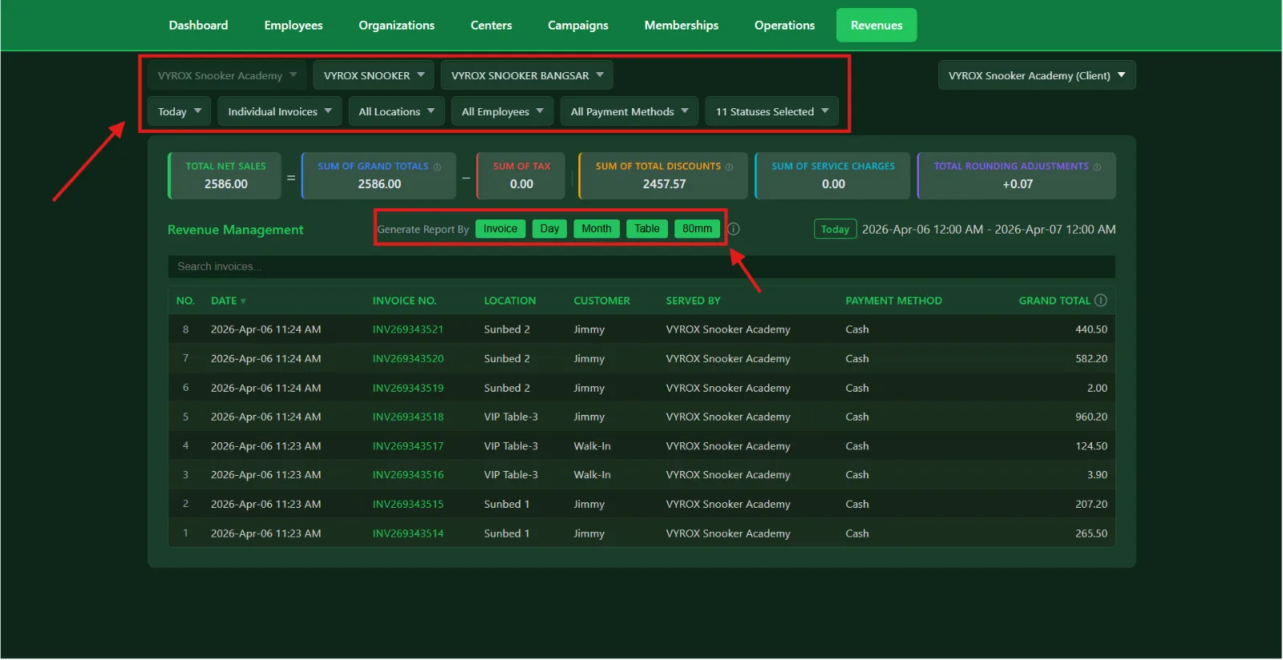Click the 80mm report button
The height and width of the screenshot is (660, 1283).
(x=697, y=229)
